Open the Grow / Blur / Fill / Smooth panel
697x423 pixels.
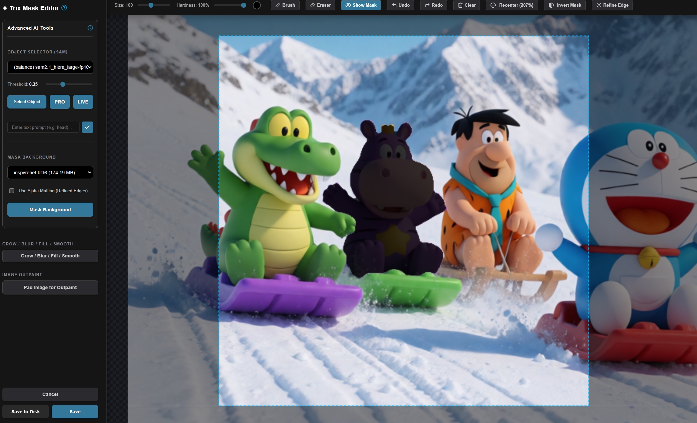click(x=50, y=256)
